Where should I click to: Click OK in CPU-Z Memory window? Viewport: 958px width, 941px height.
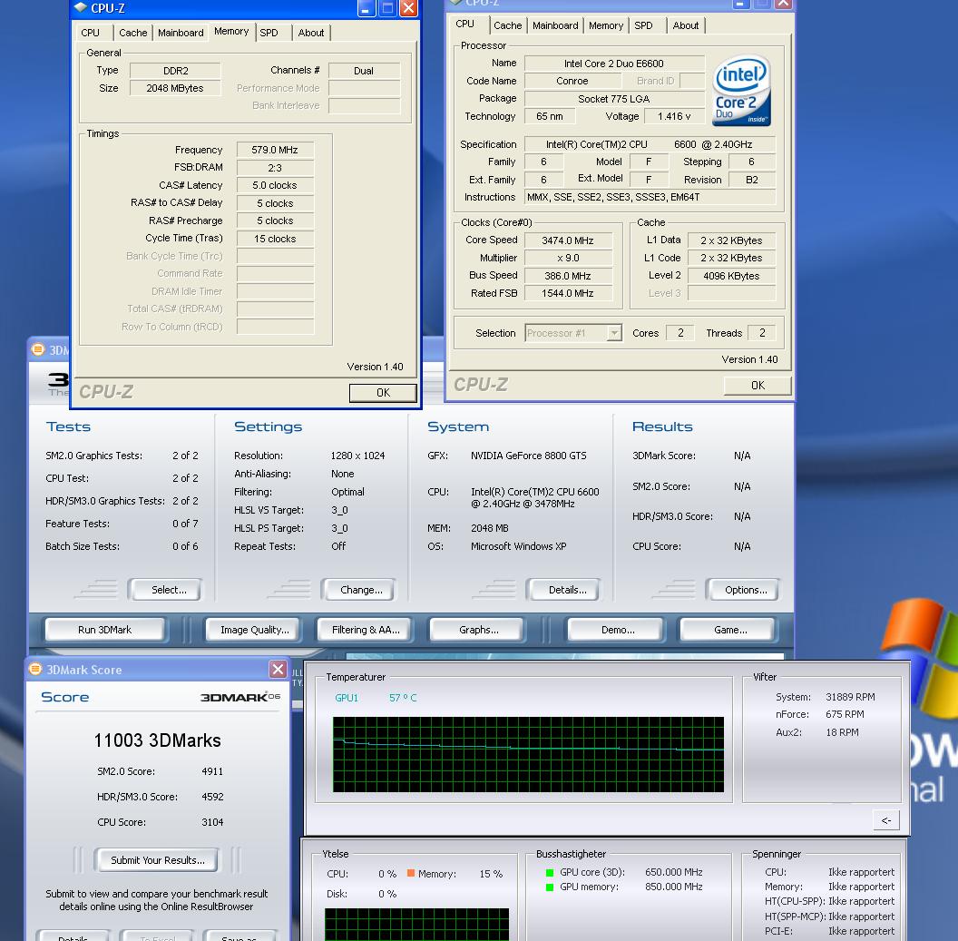pyautogui.click(x=383, y=393)
